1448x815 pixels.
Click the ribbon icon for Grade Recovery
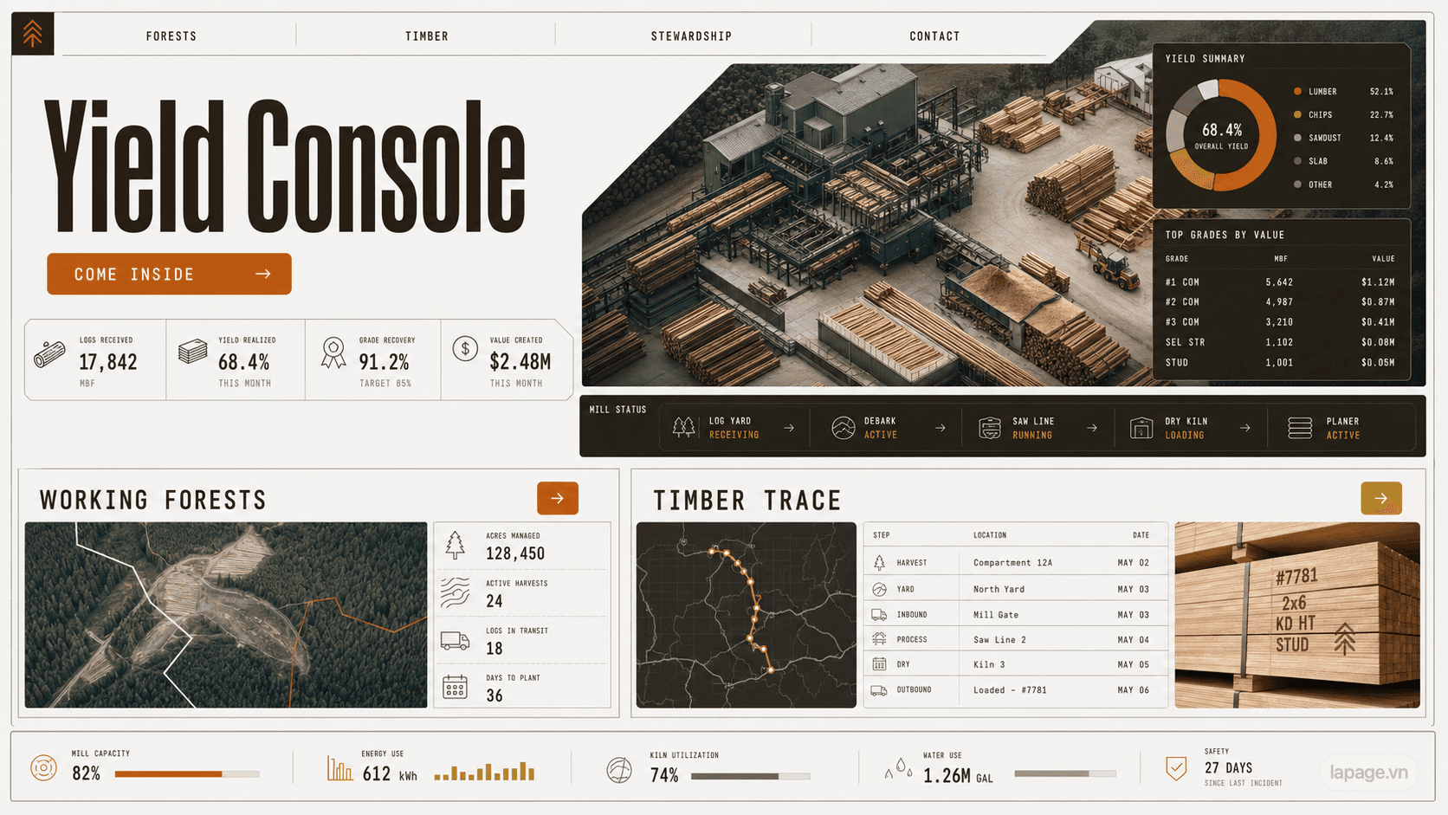pyautogui.click(x=333, y=353)
